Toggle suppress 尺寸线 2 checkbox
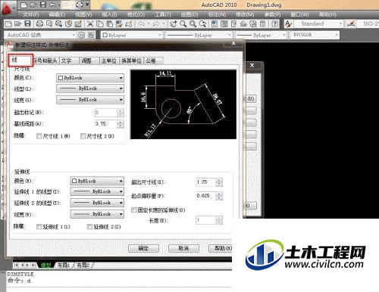The image size is (379, 292). pos(83,136)
